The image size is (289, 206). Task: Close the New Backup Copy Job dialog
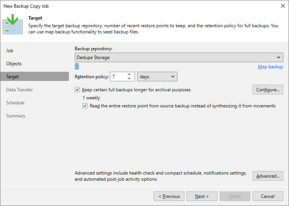[282, 6]
